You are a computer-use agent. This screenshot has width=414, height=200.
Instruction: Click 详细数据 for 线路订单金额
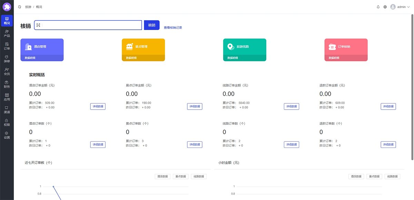292,107
